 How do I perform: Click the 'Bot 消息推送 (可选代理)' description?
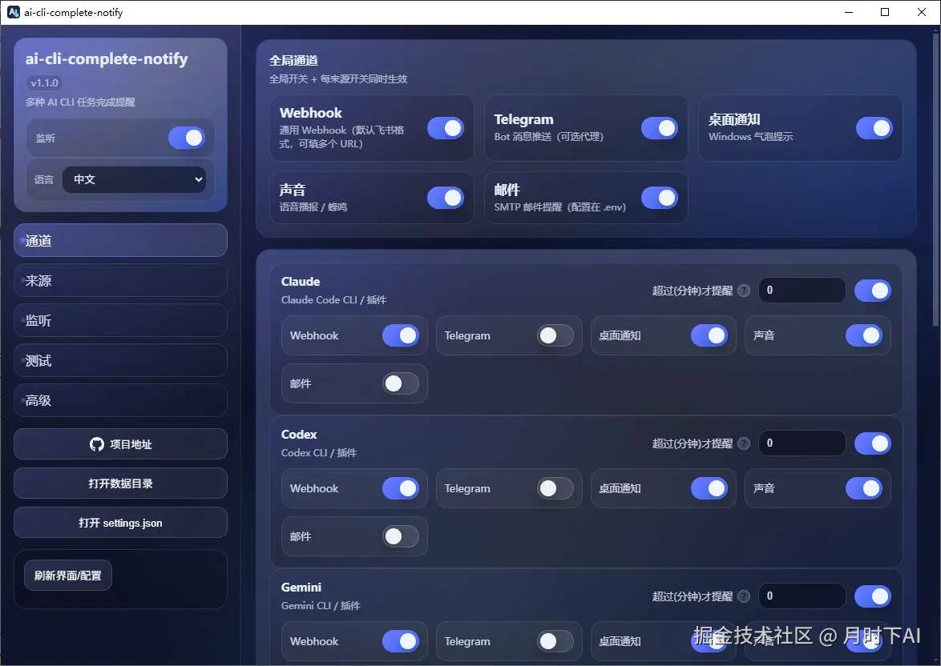[x=548, y=137]
